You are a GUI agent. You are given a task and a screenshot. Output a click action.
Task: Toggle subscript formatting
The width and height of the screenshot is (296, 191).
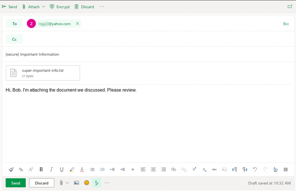tap(204, 170)
